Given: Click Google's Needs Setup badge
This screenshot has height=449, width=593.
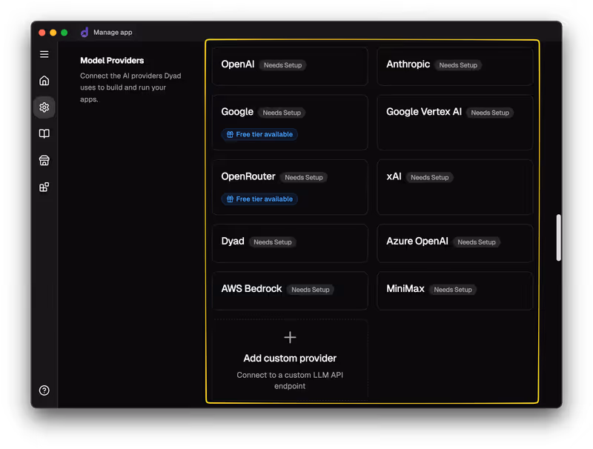Looking at the screenshot, I should 282,113.
